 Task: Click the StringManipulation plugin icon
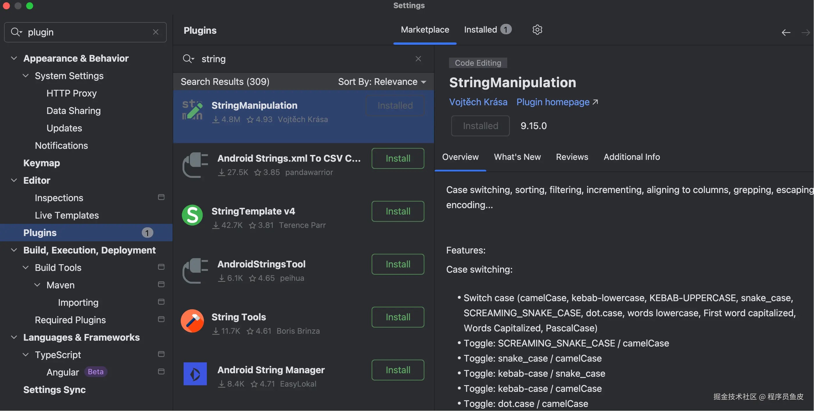[x=192, y=110]
